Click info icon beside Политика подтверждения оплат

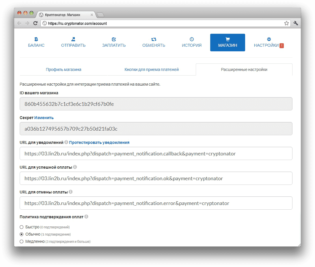[86, 217]
